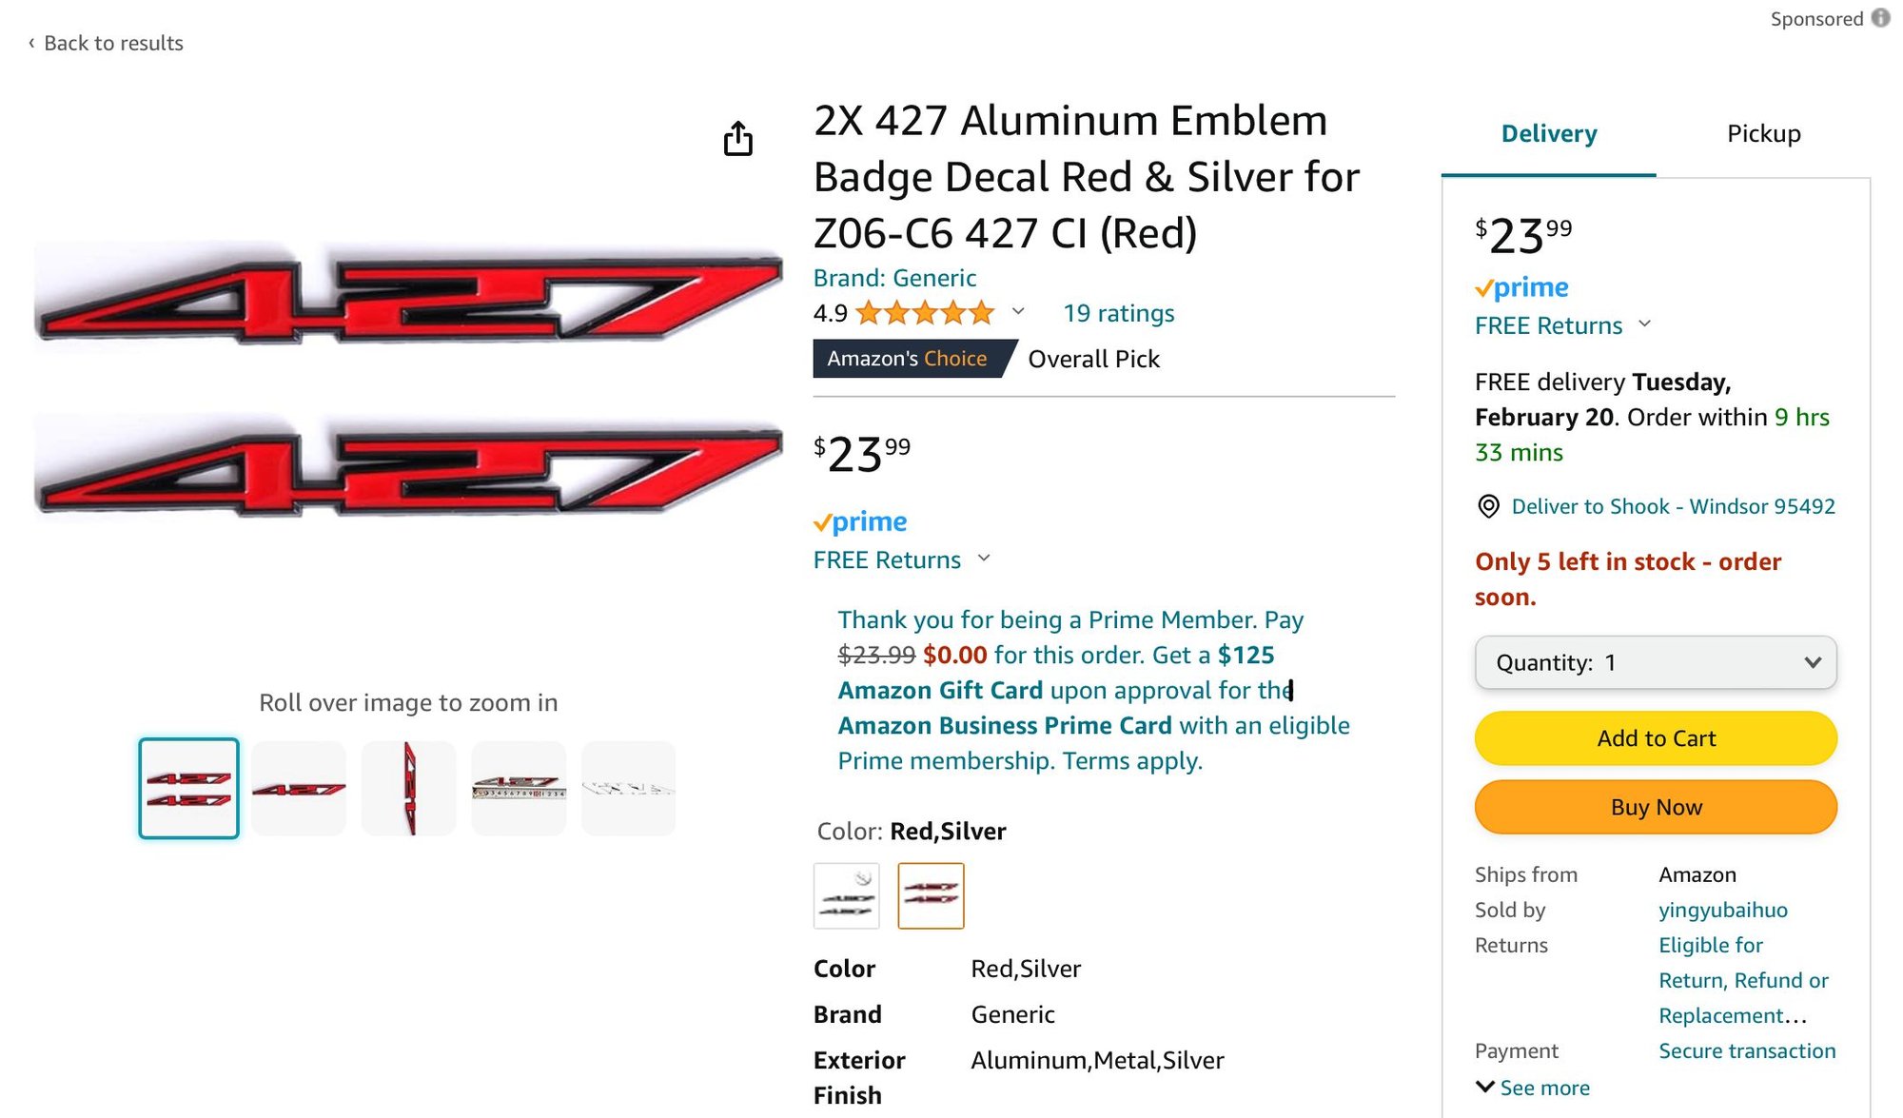Click the Amazon's Choice badge
Screen dimensions: 1903x1118
tap(908, 359)
